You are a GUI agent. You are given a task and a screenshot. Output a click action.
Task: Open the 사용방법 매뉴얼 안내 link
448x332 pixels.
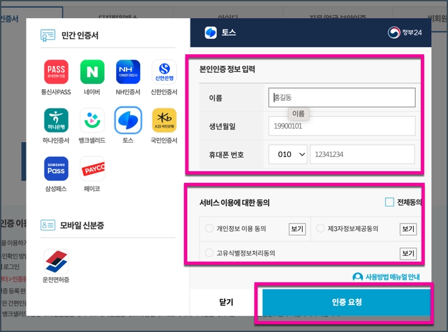(x=392, y=277)
